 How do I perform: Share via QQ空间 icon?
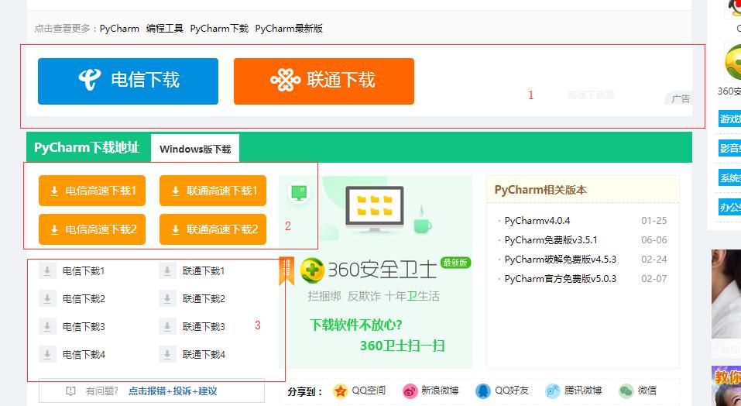coord(340,391)
